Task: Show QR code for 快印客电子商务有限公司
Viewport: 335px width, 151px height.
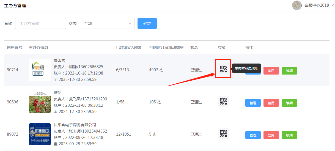Action: coord(223,133)
